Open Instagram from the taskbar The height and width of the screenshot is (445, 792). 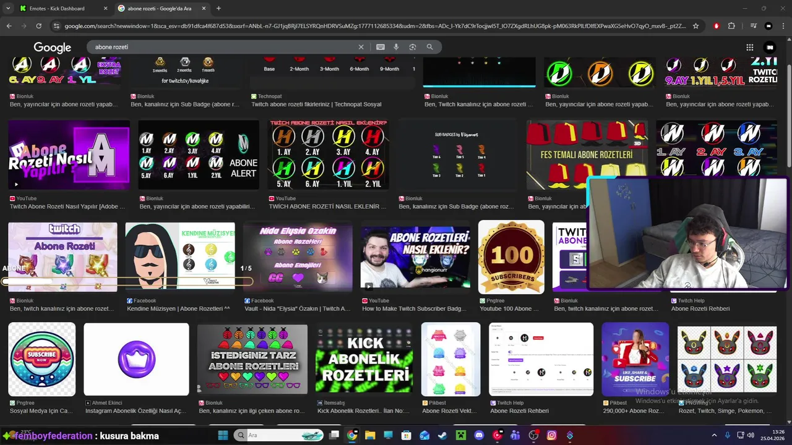click(x=551, y=435)
